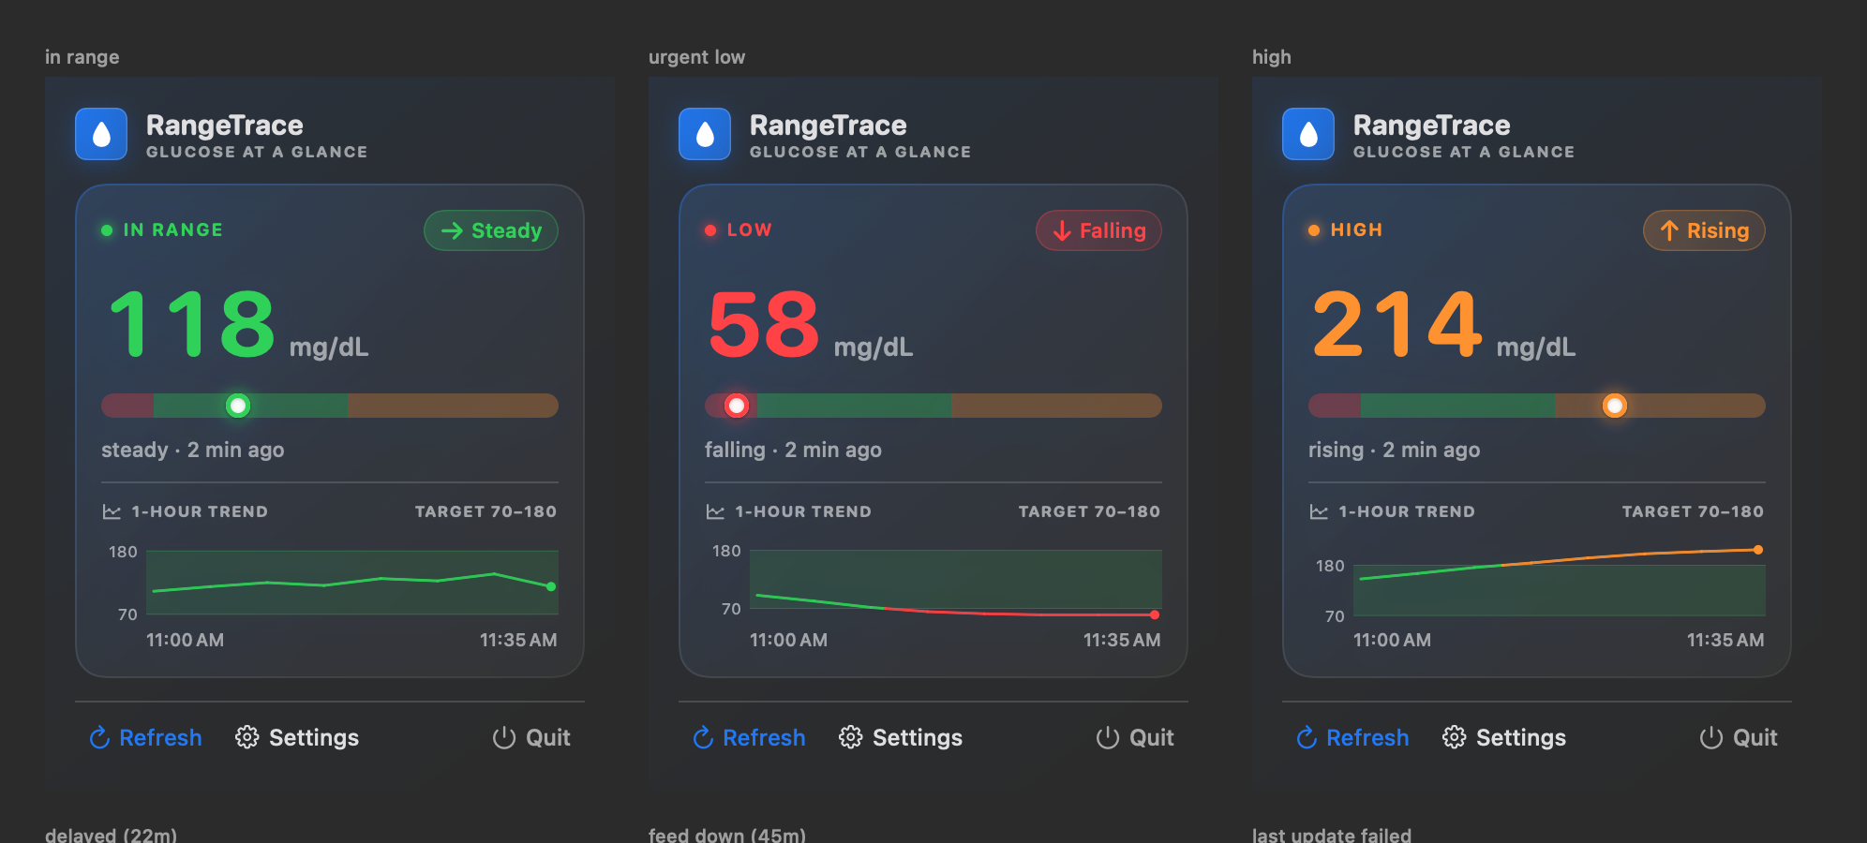1867x843 pixels.
Task: Click the green marker on the in range glucose bar
Action: click(x=238, y=406)
